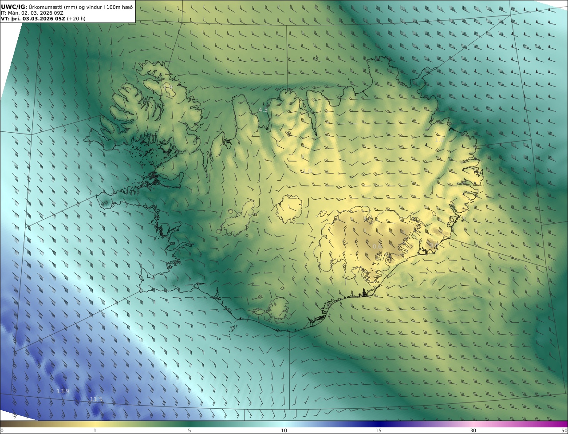Image resolution: width=568 pixels, height=434 pixels.
Task: Click the Mýrdalsjökull glacier outline near the south coast
Action: click(x=278, y=308)
